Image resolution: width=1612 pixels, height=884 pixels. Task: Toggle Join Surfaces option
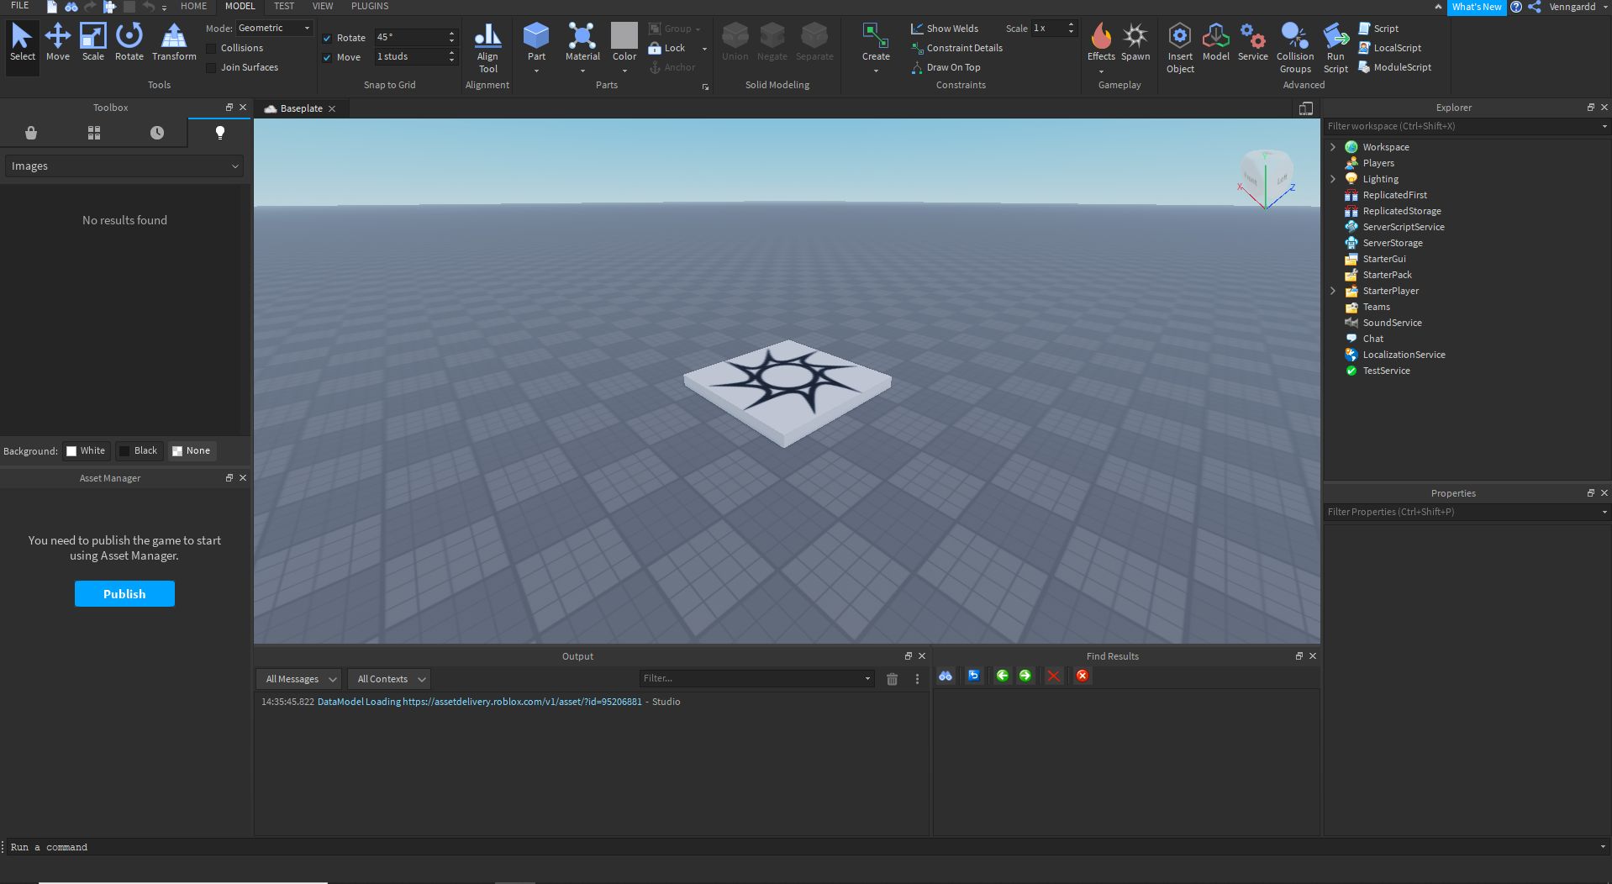[211, 67]
